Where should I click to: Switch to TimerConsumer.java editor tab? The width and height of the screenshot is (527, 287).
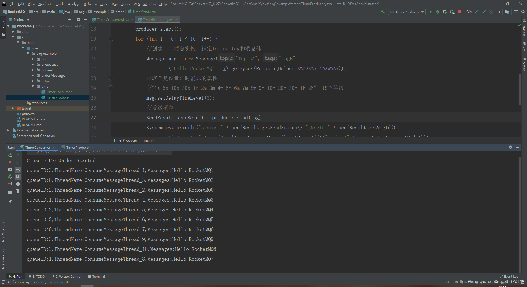tap(113, 19)
